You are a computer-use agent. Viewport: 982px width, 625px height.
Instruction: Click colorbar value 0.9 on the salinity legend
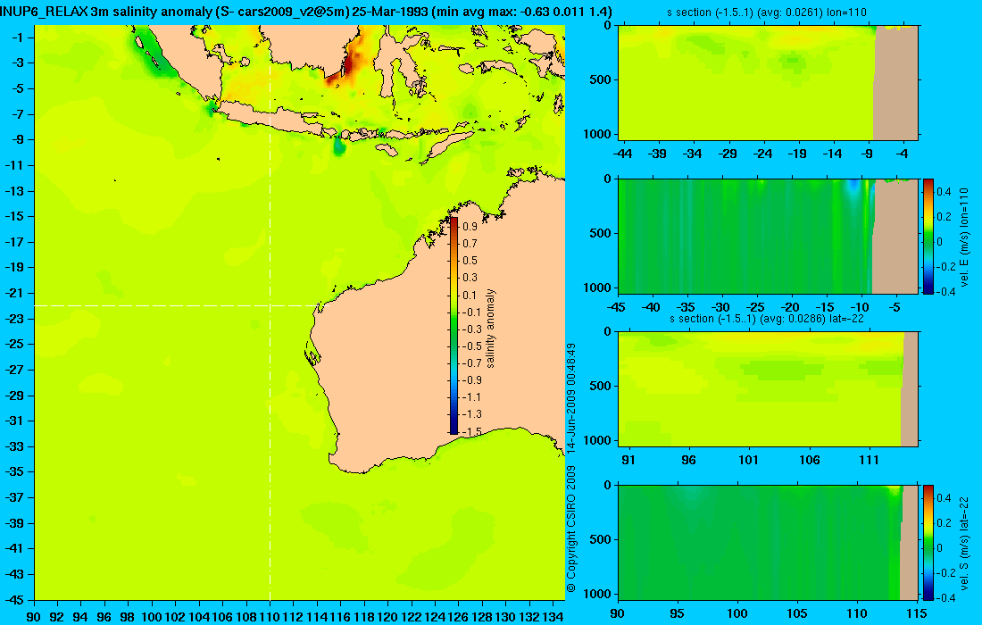pos(470,227)
